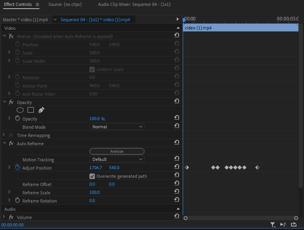Toggle Opacity animation stopwatch

pyautogui.click(x=17, y=118)
